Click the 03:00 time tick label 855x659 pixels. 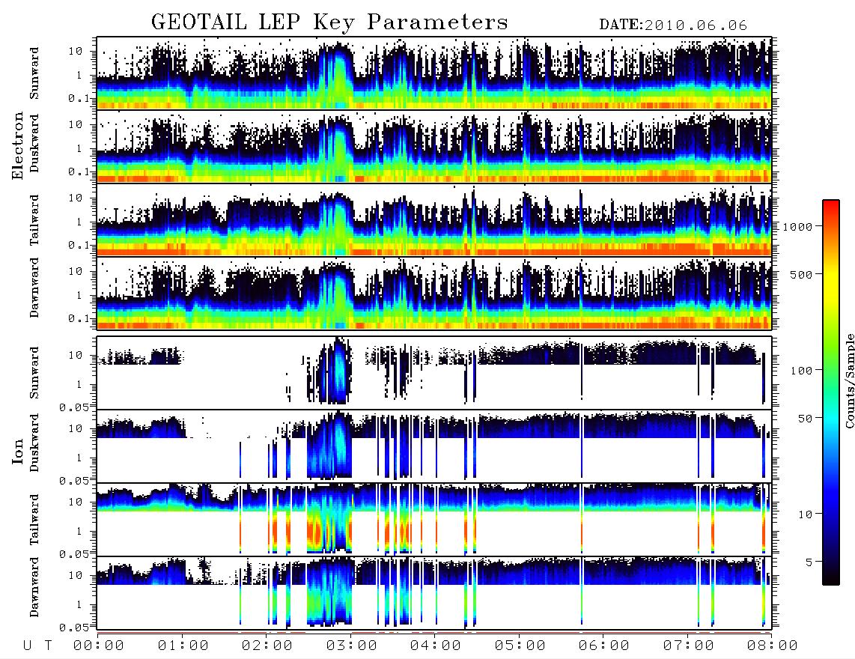coord(352,646)
